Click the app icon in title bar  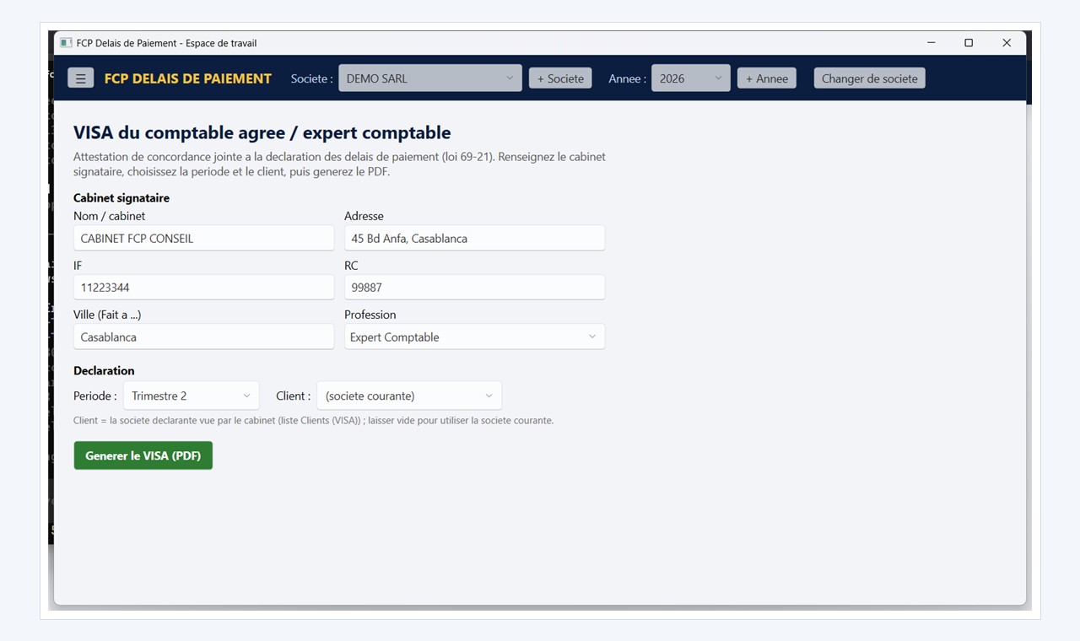66,43
